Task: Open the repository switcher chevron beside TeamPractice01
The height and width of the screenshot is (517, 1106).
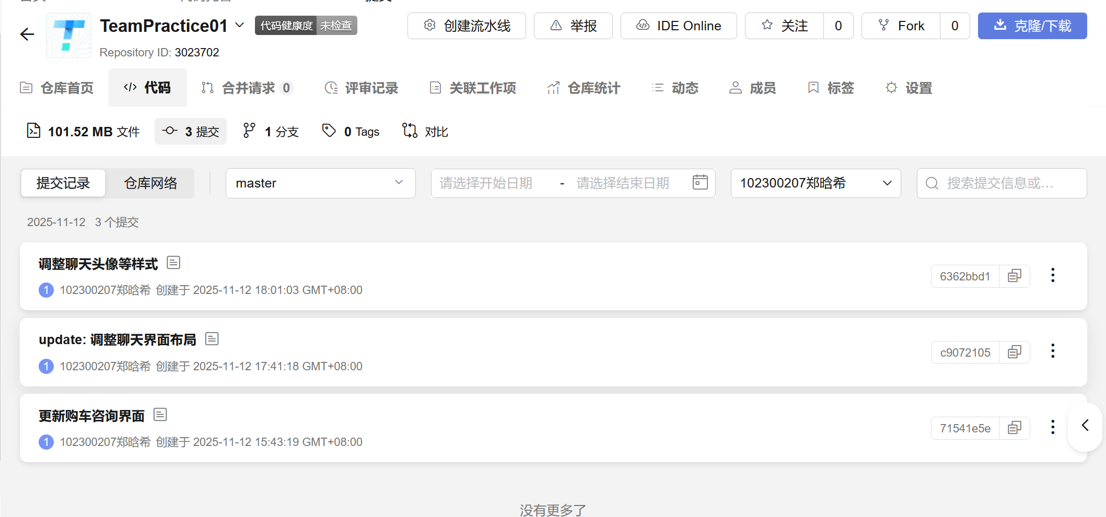Action: pyautogui.click(x=239, y=25)
